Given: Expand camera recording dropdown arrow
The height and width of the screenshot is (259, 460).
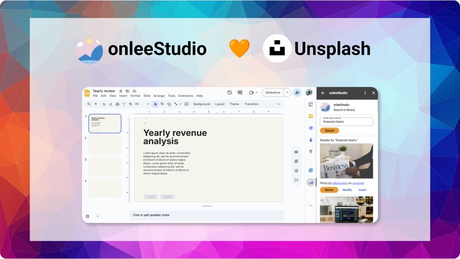Looking at the screenshot, I should click(257, 92).
